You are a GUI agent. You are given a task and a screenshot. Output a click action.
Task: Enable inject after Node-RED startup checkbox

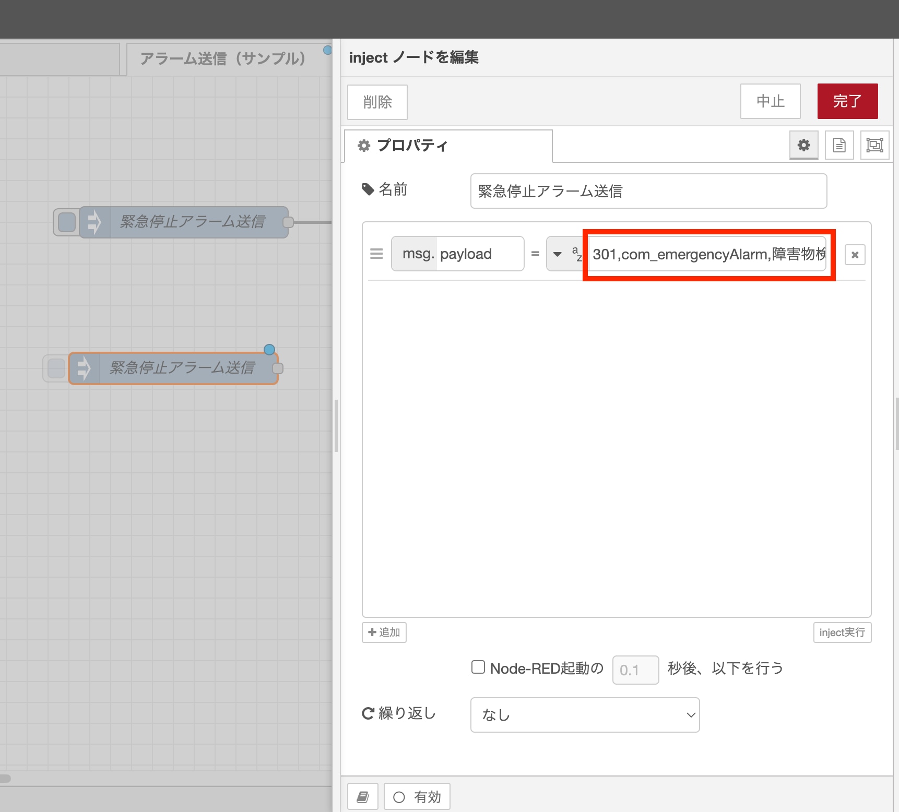(x=478, y=667)
